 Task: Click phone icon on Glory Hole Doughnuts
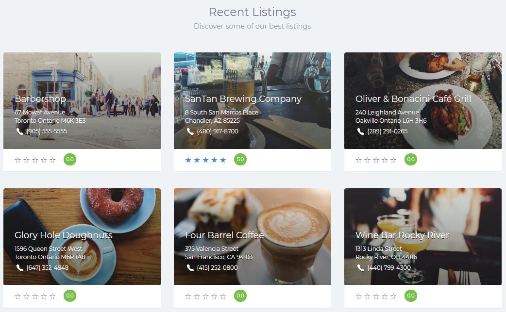pos(20,268)
